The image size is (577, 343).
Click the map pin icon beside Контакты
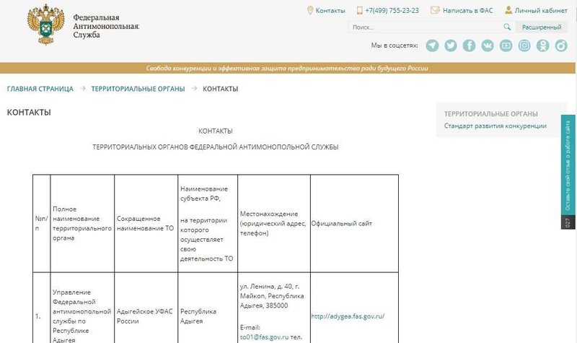coord(310,10)
